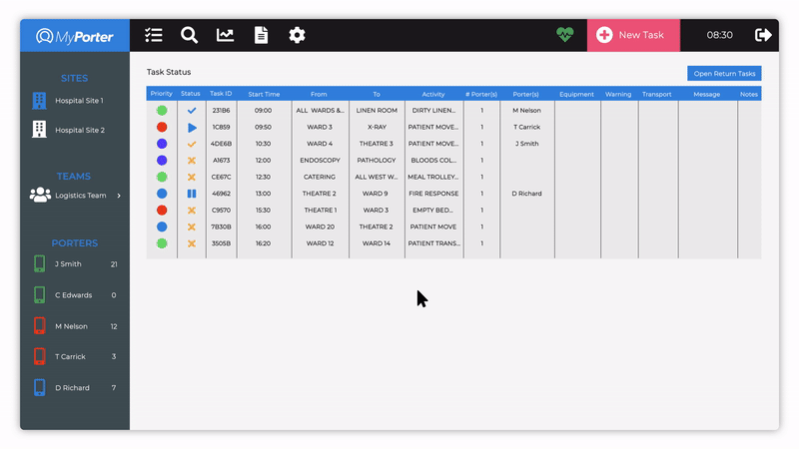799x449 pixels.
Task: Sort by the Priority column header
Action: [x=162, y=94]
